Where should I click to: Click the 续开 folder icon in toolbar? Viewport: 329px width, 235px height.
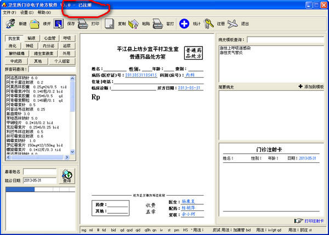[35, 24]
